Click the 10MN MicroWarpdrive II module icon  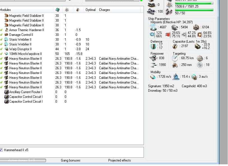[6, 54]
